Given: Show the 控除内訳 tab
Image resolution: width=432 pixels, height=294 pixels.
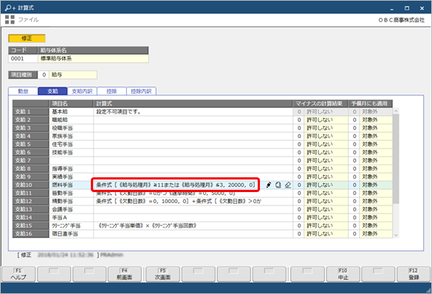Looking at the screenshot, I should point(141,91).
